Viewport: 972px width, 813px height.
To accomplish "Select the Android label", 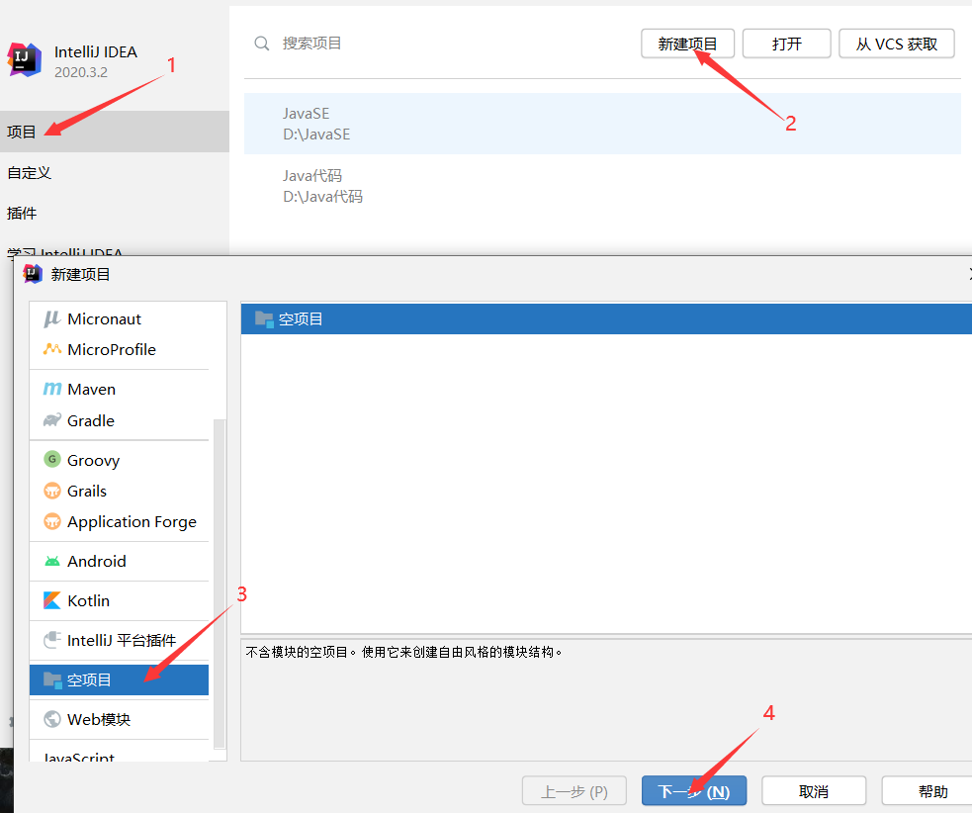I will click(97, 561).
